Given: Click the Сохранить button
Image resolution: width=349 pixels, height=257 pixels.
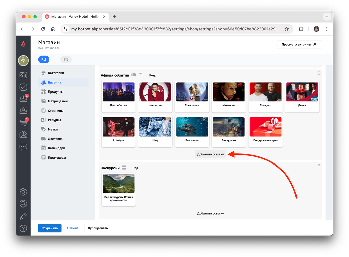Looking at the screenshot, I should click(x=50, y=228).
